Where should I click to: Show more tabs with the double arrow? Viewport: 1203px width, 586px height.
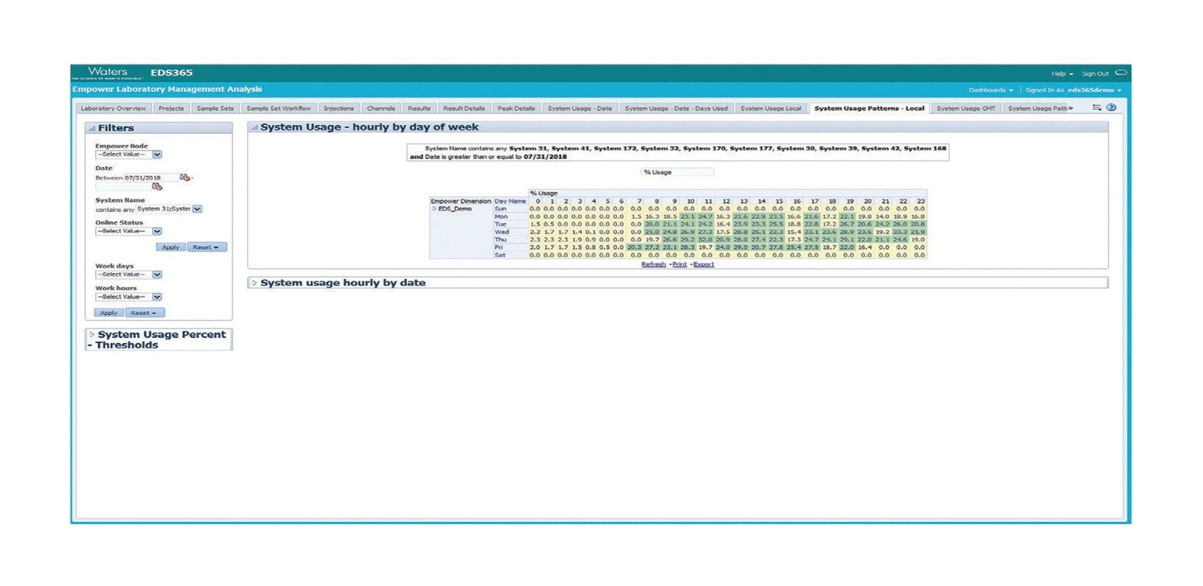pyautogui.click(x=1071, y=108)
